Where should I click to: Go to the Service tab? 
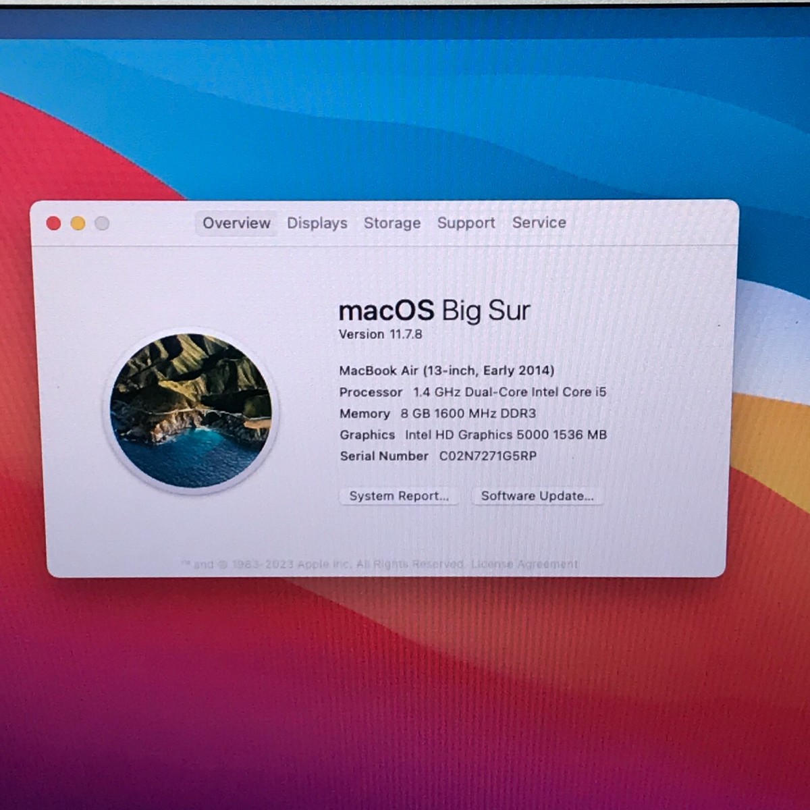[x=539, y=222]
